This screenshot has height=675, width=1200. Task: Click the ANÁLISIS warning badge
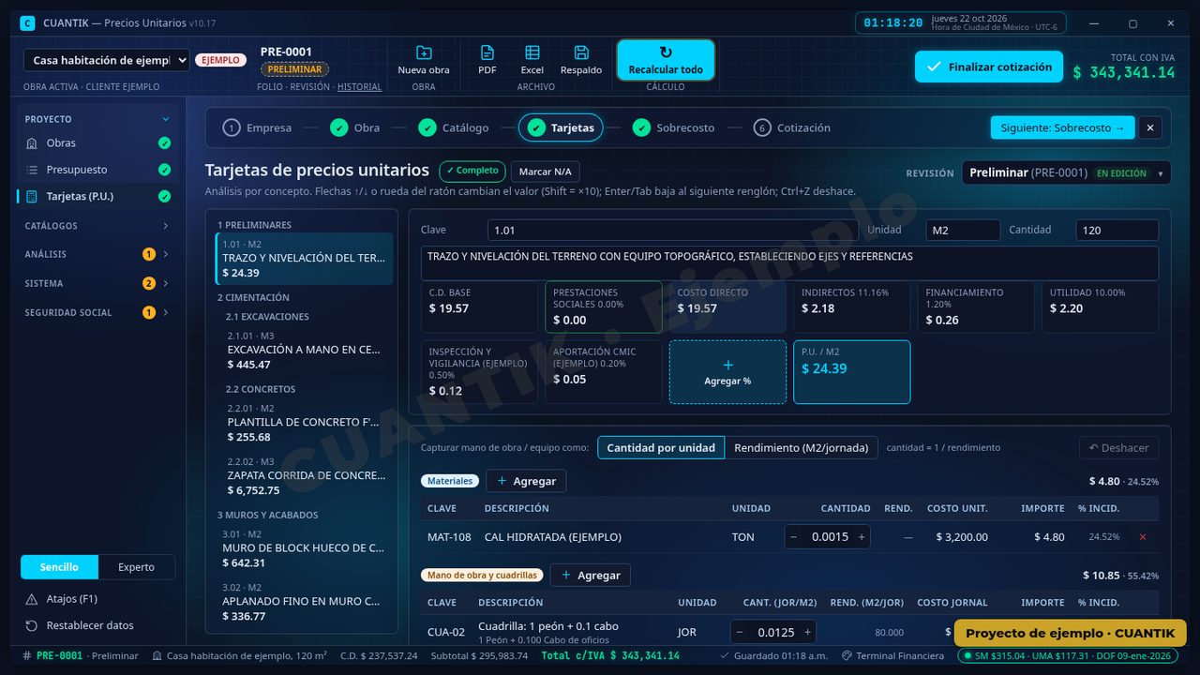point(148,254)
